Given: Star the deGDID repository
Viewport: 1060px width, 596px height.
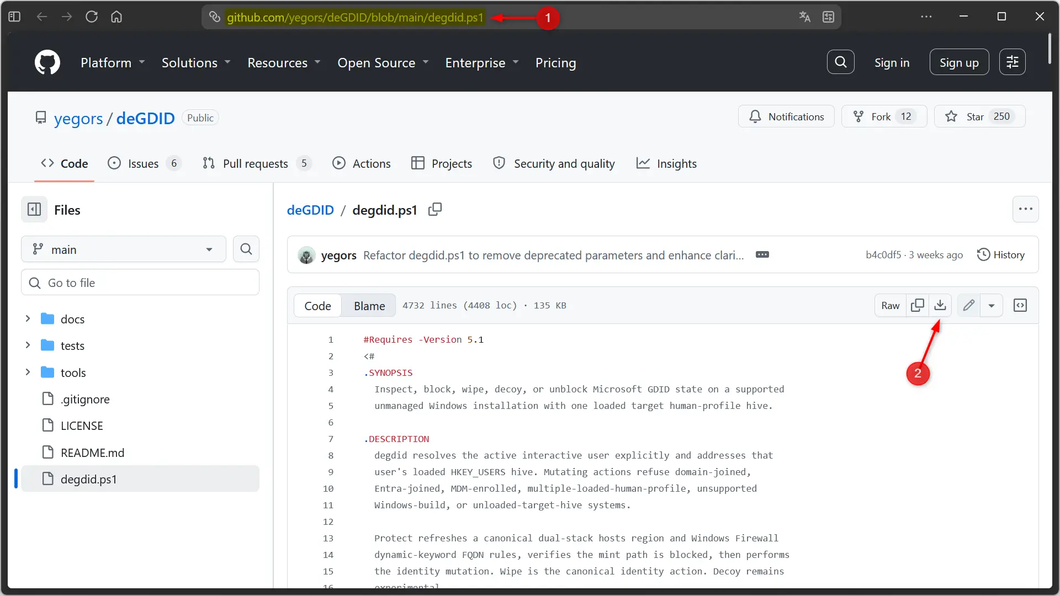Looking at the screenshot, I should tap(979, 116).
